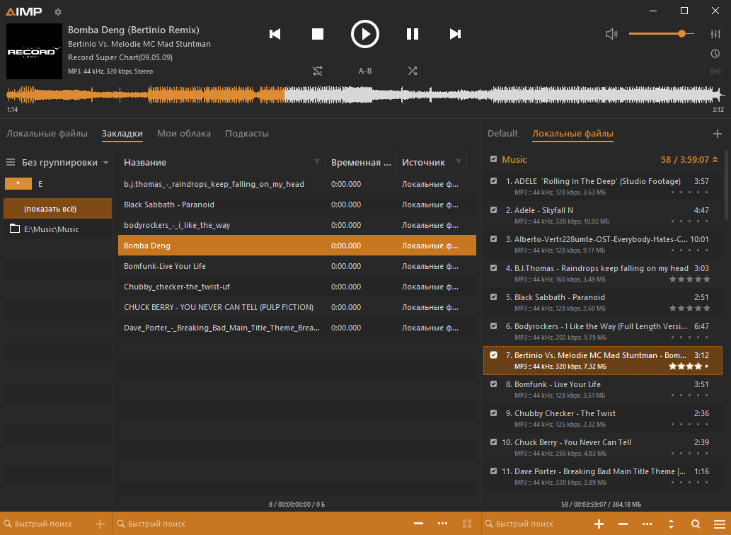Mute sound via the speaker icon
Viewport: 731px width, 535px height.
(x=611, y=33)
